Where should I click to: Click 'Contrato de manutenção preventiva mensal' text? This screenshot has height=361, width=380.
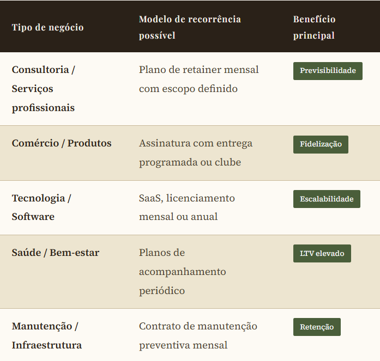point(198,335)
